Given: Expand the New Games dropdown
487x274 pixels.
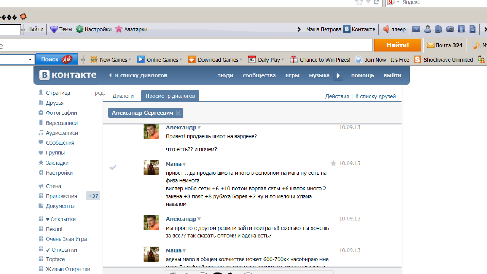Looking at the screenshot, I should (130, 60).
